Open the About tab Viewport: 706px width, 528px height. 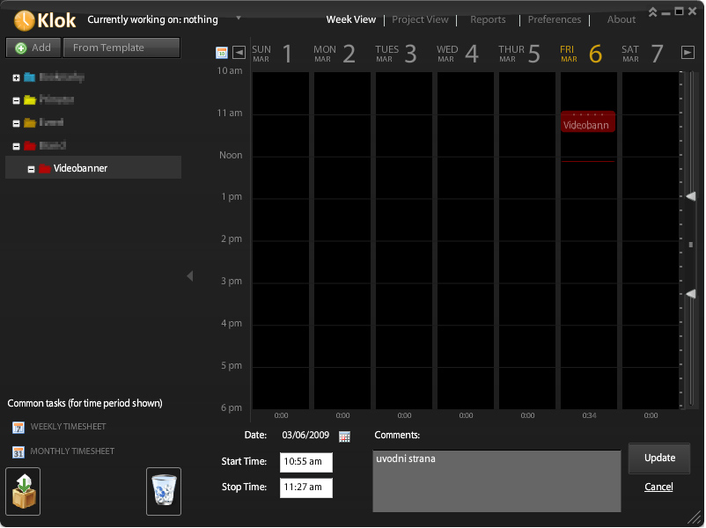click(x=621, y=19)
